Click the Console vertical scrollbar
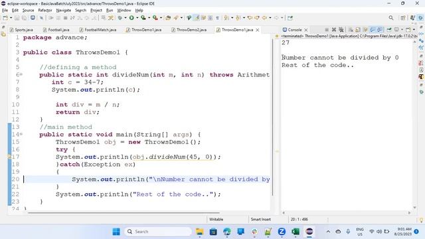Screen dimensions: 425x239 (x=414, y=125)
